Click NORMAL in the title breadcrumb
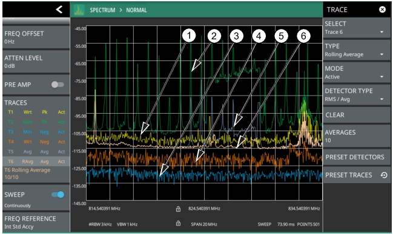Image resolution: width=393 pixels, height=234 pixels. pos(136,10)
